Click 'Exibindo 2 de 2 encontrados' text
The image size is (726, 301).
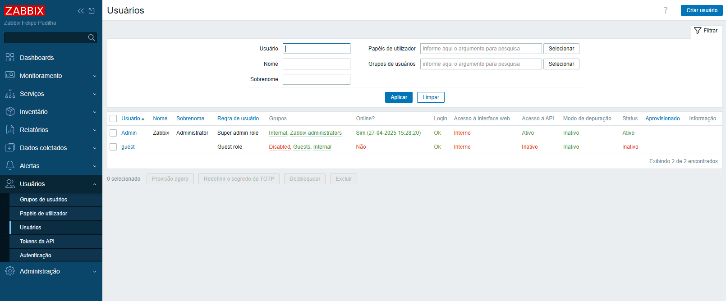pos(683,161)
